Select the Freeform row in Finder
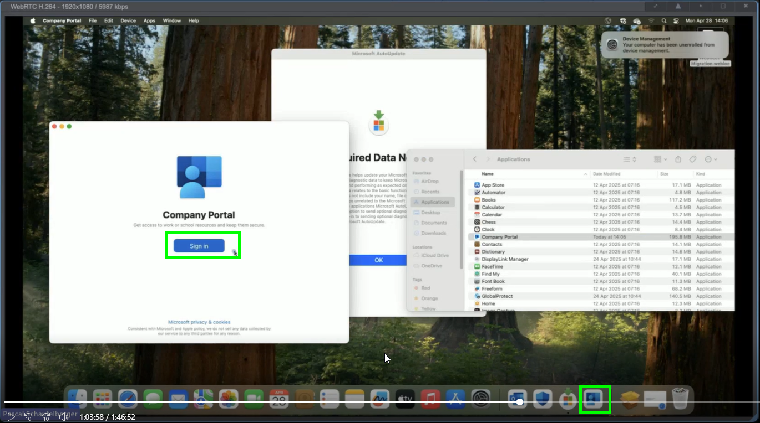Screen dimensions: 760x423 coord(601,288)
